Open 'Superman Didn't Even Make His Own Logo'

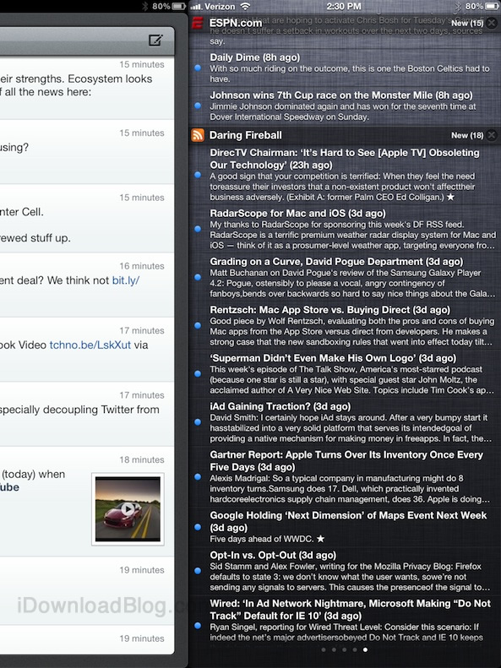(x=333, y=358)
